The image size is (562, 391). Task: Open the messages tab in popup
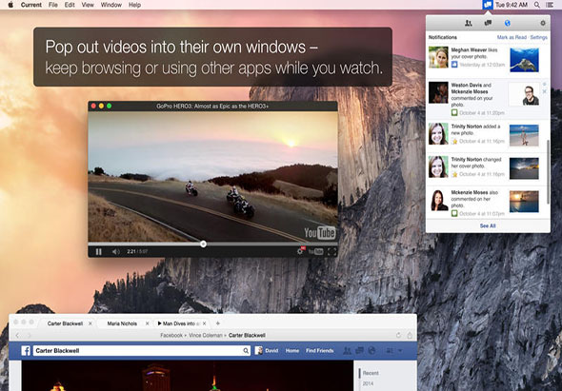pyautogui.click(x=488, y=23)
